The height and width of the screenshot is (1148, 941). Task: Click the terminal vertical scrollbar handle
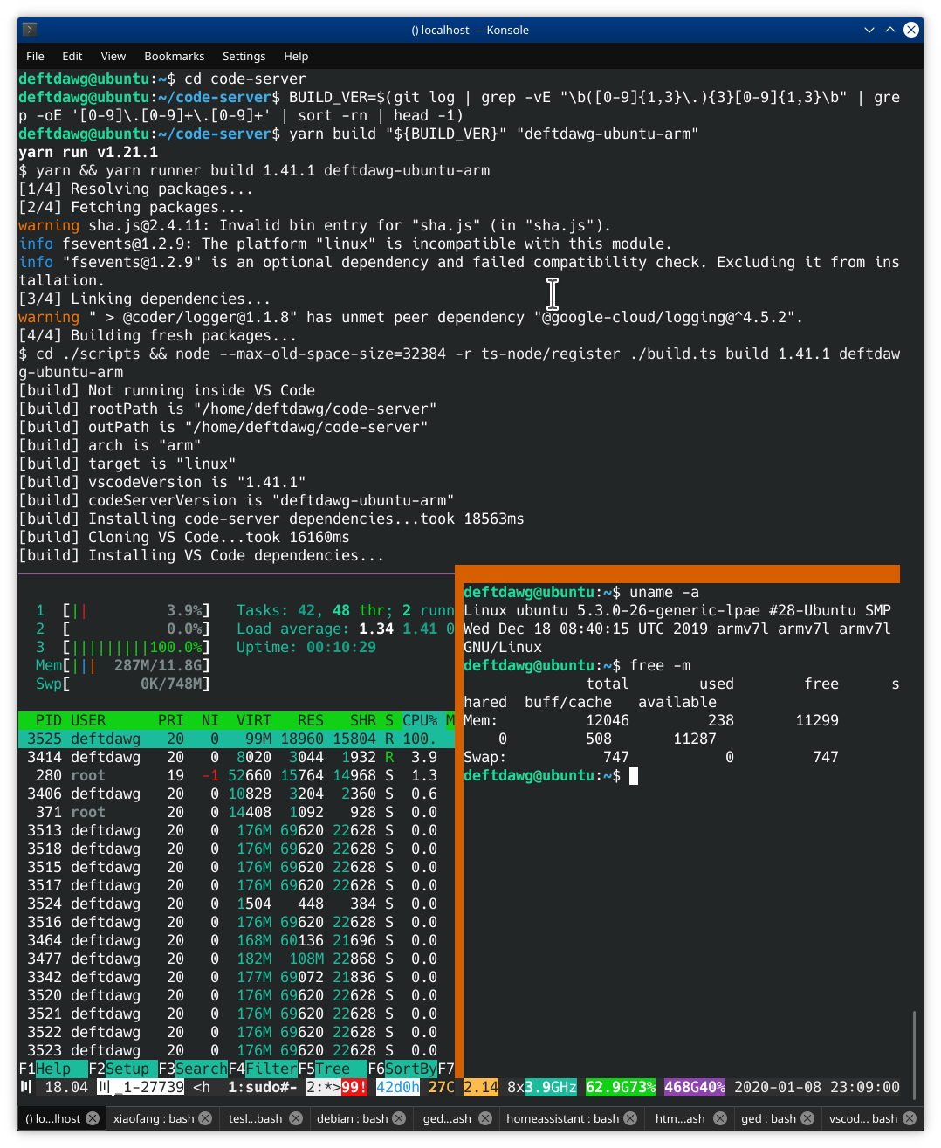914,1055
